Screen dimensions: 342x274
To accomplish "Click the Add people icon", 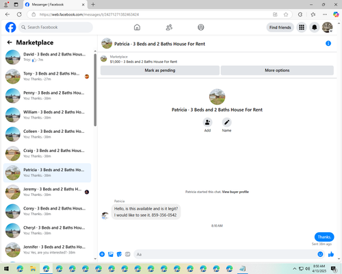I will click(x=207, y=123).
